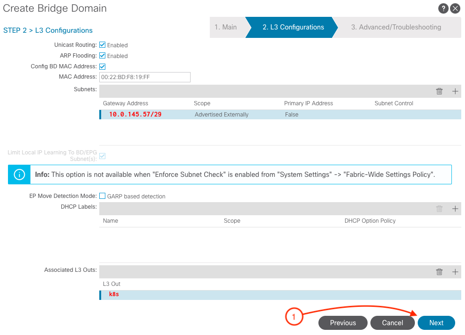Add a new subnet with plus icon
Image resolution: width=465 pixels, height=335 pixels.
pyautogui.click(x=455, y=91)
